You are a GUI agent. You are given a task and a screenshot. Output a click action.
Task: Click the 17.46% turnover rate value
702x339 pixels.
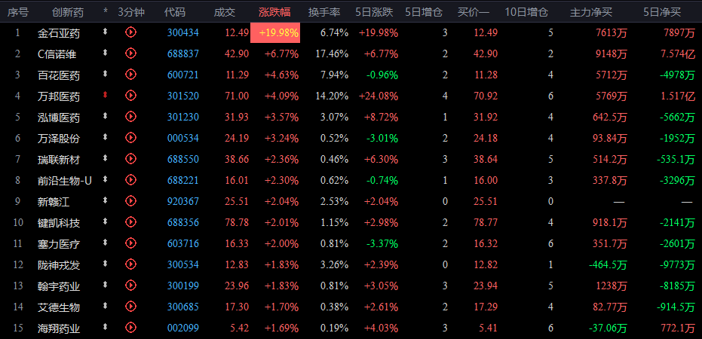pyautogui.click(x=331, y=53)
